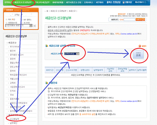Select 부가가치세 in the sidebar

tap(14, 47)
